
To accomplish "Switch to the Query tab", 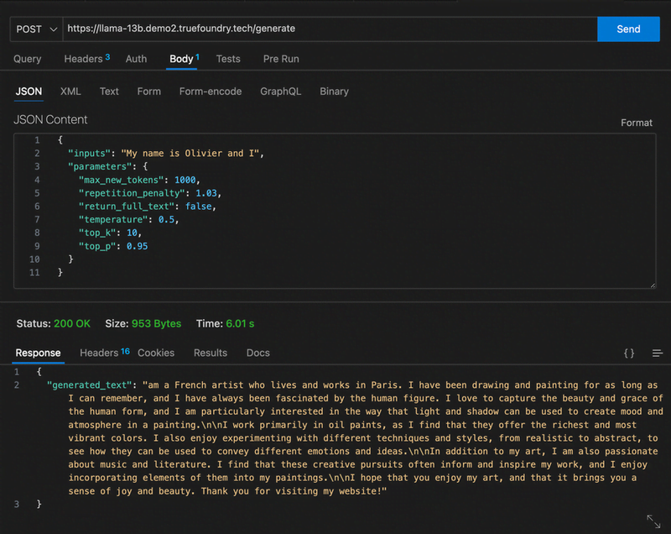I will pos(28,59).
